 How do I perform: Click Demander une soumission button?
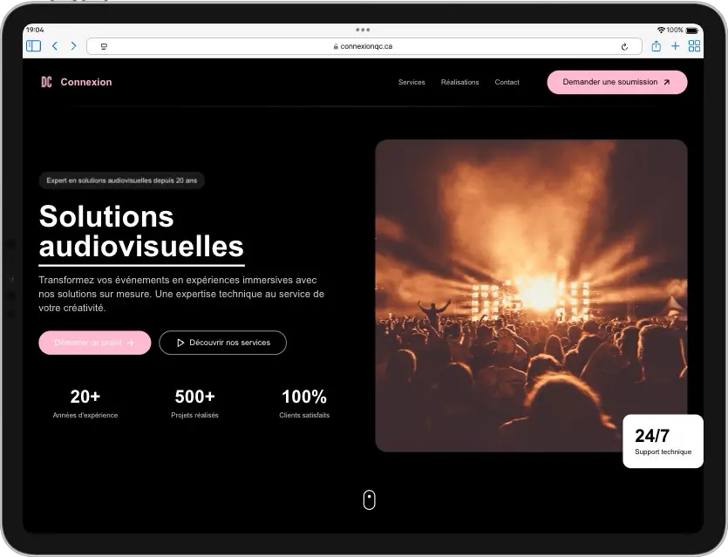tap(617, 82)
